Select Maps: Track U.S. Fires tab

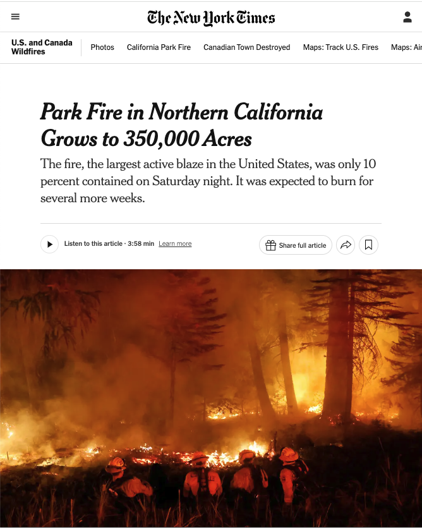341,47
